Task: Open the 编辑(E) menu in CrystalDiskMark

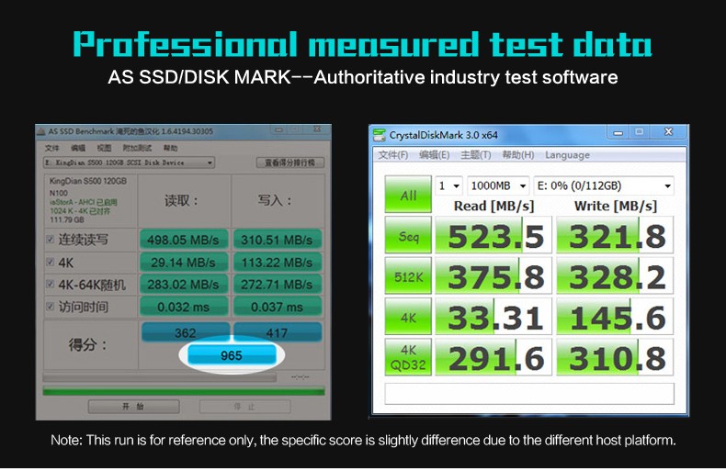Action: (x=435, y=155)
